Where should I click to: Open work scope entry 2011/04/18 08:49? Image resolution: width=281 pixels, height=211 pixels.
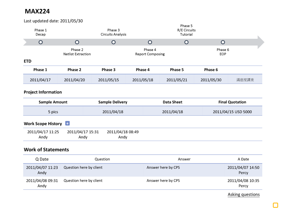pos(123,134)
